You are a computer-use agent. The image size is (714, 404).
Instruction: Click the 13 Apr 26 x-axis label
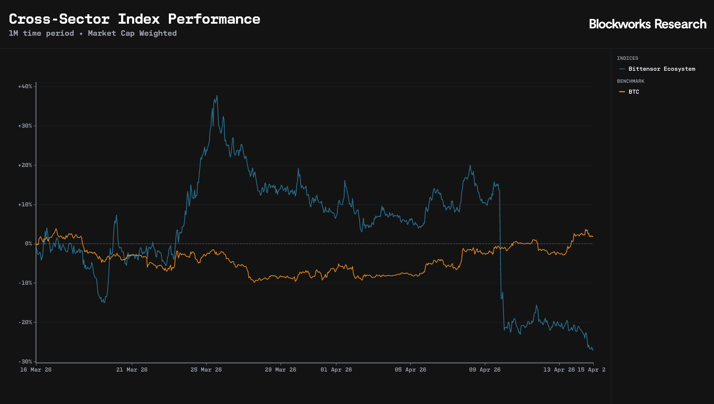(x=559, y=370)
